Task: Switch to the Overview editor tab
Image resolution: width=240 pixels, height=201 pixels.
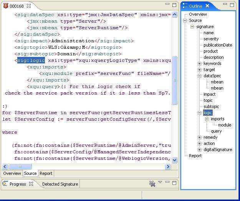Action: coord(12,173)
